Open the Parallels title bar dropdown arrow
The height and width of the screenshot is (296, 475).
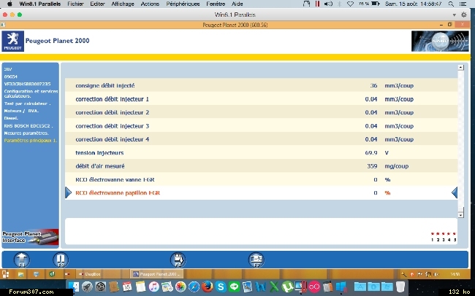(x=454, y=15)
